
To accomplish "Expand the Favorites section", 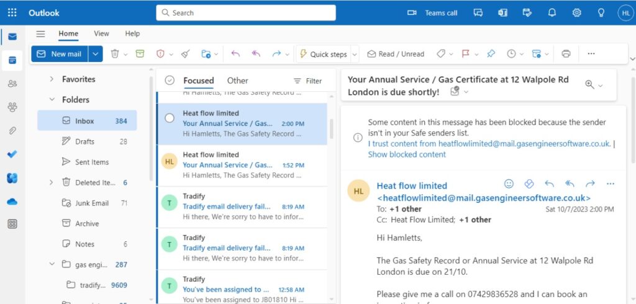I will [52, 79].
